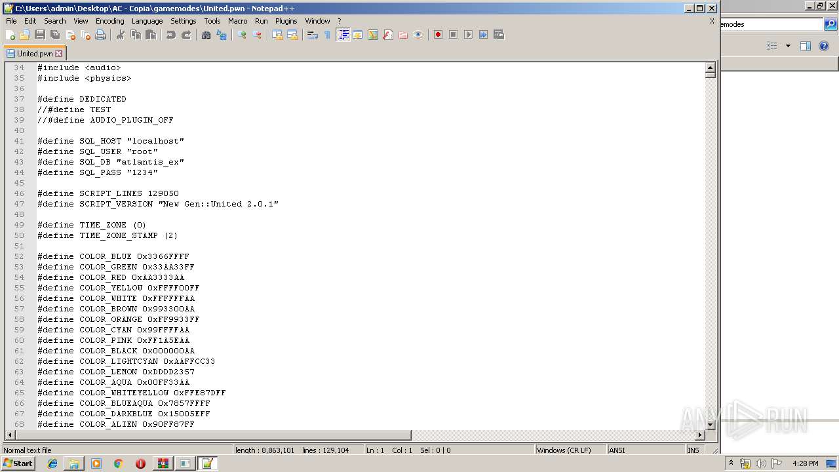Viewport: 839px width, 472px height.
Task: Run macro multiple times icon
Action: point(484,35)
